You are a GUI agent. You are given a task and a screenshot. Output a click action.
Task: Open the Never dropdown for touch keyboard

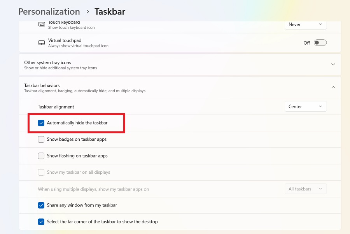[306, 24]
